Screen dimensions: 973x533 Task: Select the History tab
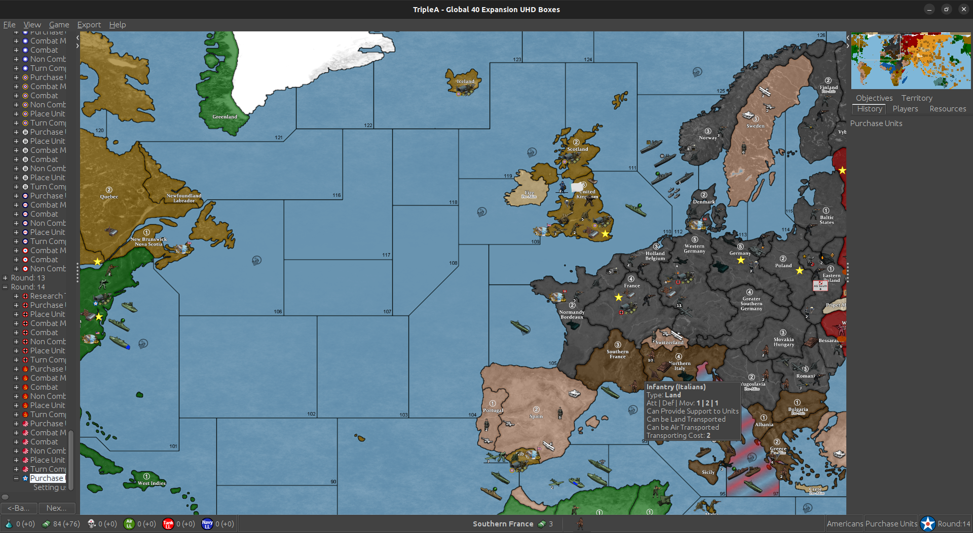pyautogui.click(x=870, y=109)
